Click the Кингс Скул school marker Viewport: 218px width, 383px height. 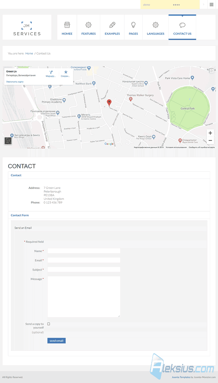[154, 137]
